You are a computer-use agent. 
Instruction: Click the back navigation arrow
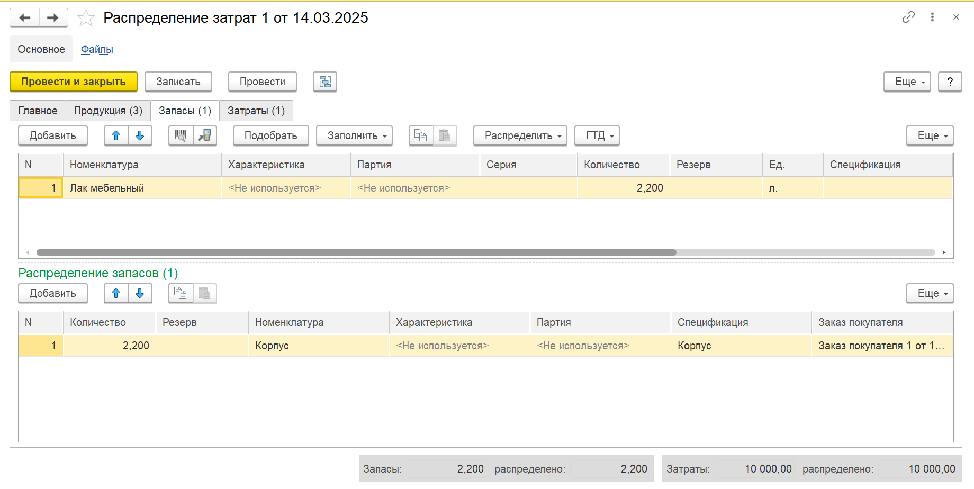click(x=24, y=18)
